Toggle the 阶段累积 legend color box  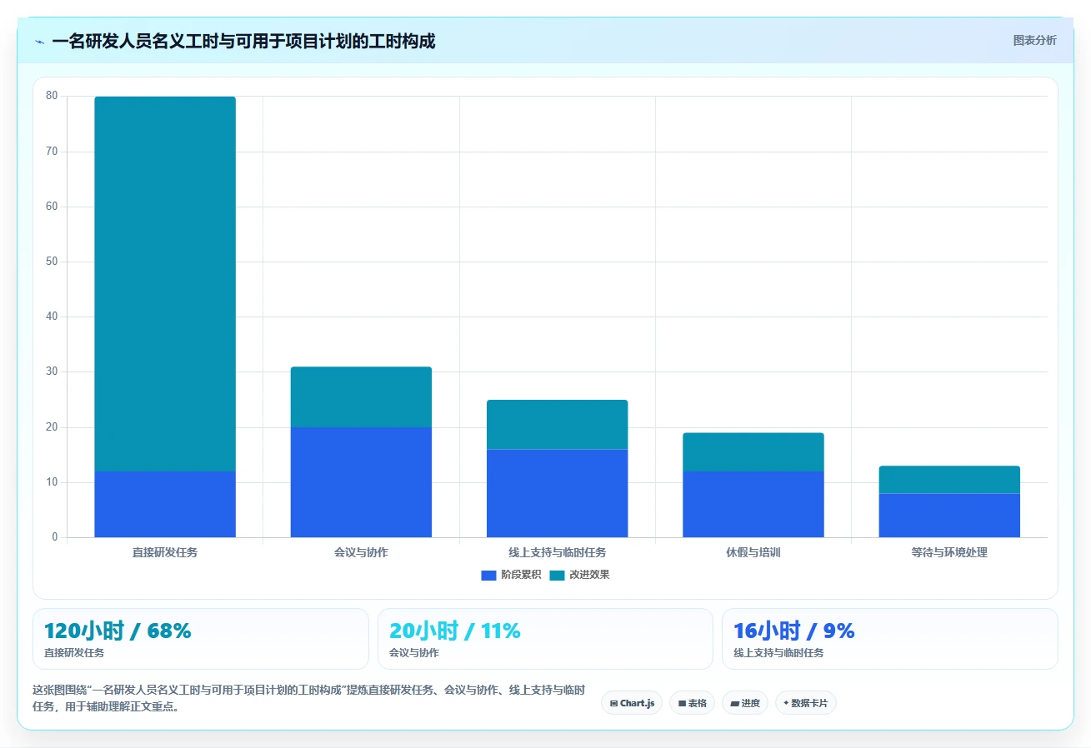coord(488,575)
